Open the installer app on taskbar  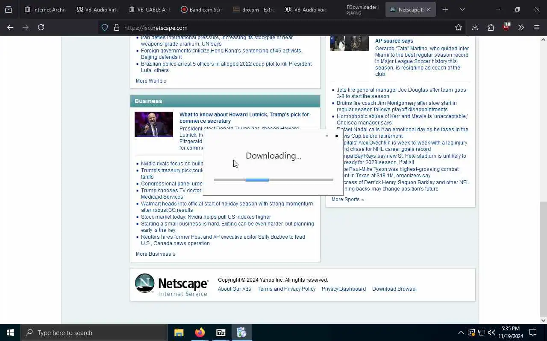coord(242,332)
